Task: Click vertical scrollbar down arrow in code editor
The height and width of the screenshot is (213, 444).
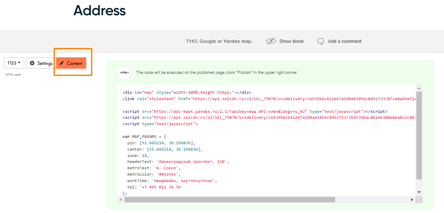Action: tap(419, 192)
